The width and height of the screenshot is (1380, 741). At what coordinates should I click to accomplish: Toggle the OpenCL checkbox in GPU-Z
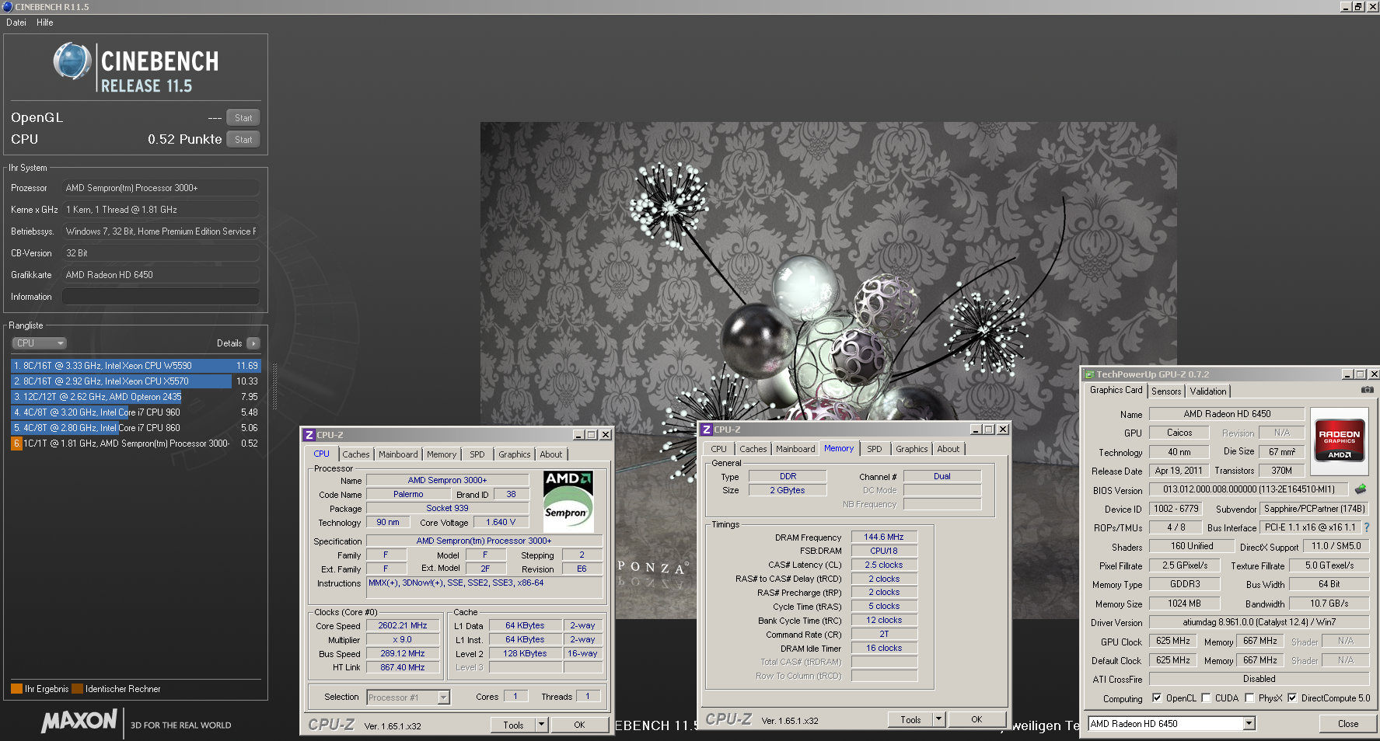pyautogui.click(x=1157, y=698)
